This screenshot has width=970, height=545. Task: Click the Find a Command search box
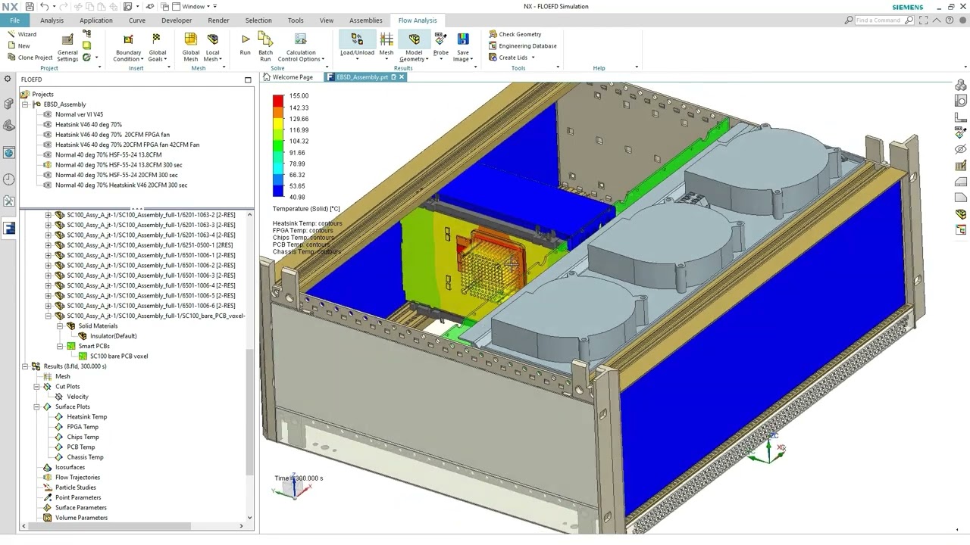pos(885,20)
